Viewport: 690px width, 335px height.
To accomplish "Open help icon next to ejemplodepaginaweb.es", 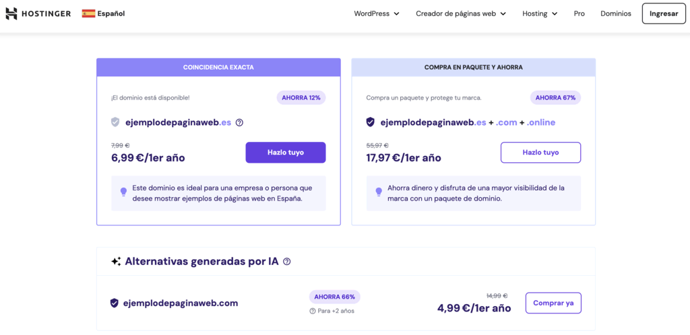I will pos(239,122).
